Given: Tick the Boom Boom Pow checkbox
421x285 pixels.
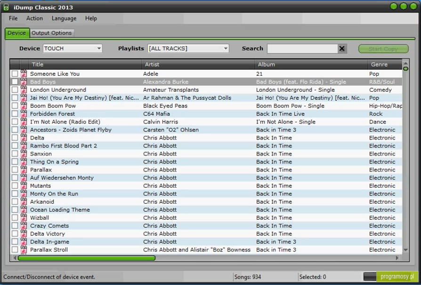Looking at the screenshot, I should point(15,106).
